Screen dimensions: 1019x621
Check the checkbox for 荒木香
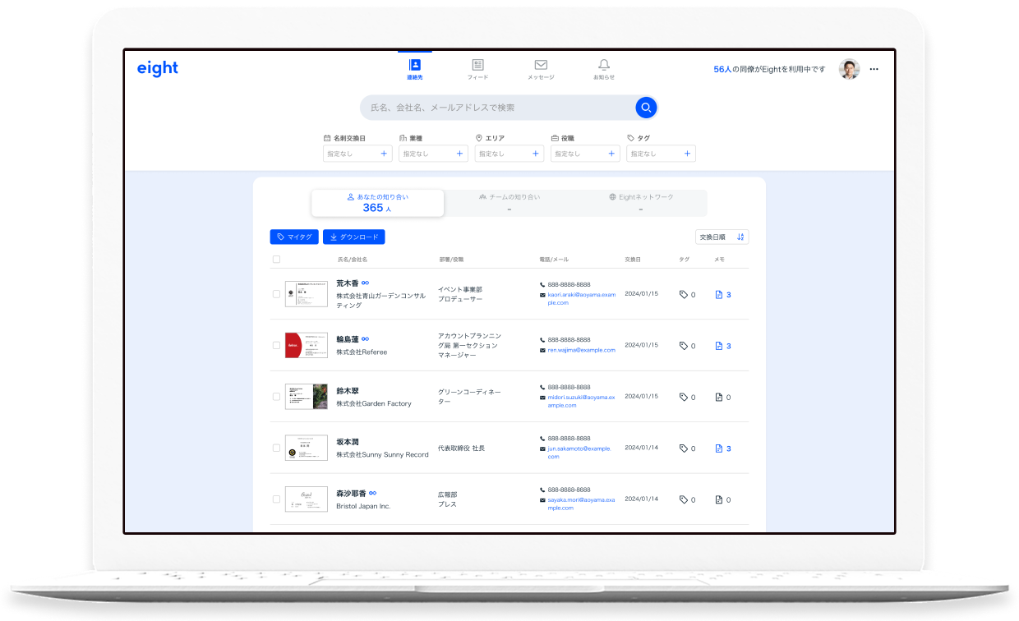[276, 294]
